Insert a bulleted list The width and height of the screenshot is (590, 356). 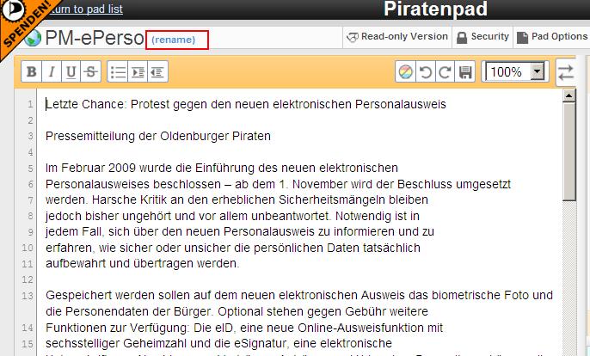pyautogui.click(x=119, y=71)
